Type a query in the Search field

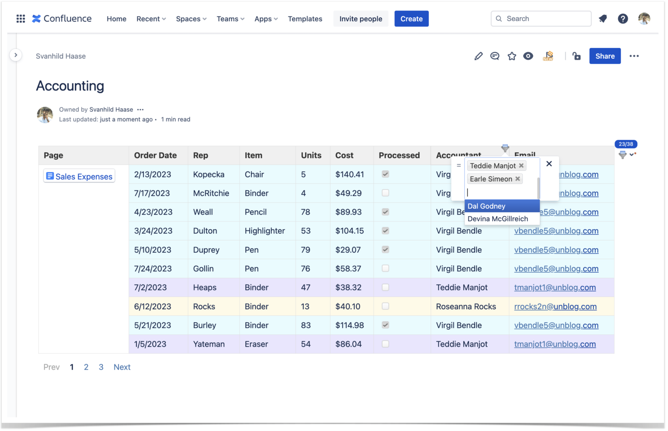pyautogui.click(x=541, y=18)
